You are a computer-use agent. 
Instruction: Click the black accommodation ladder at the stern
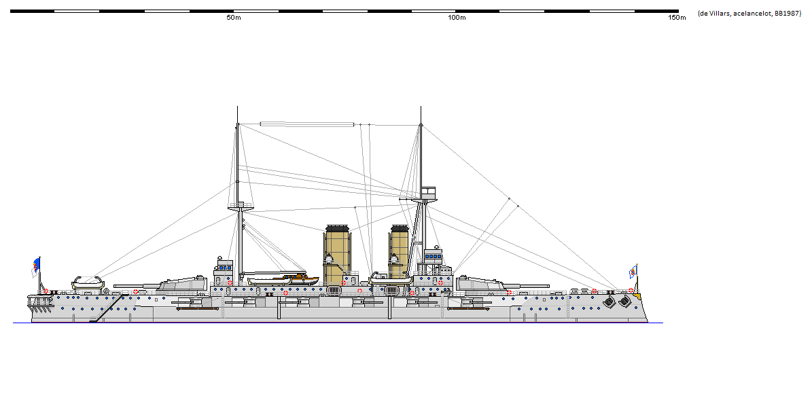[x=109, y=308]
